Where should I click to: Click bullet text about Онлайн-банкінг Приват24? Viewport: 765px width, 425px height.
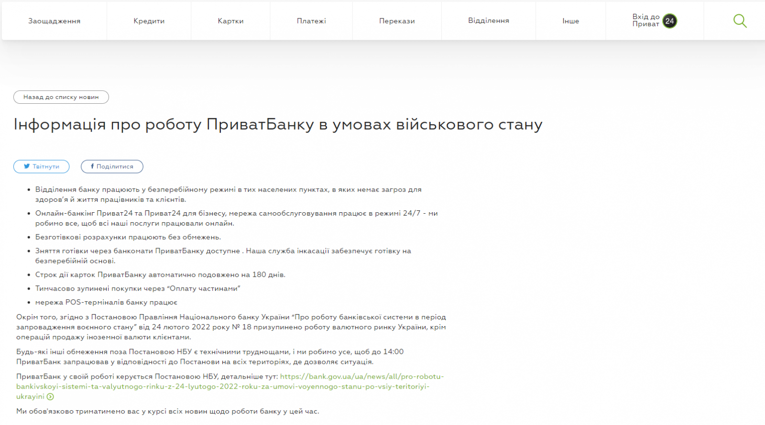[x=237, y=218]
